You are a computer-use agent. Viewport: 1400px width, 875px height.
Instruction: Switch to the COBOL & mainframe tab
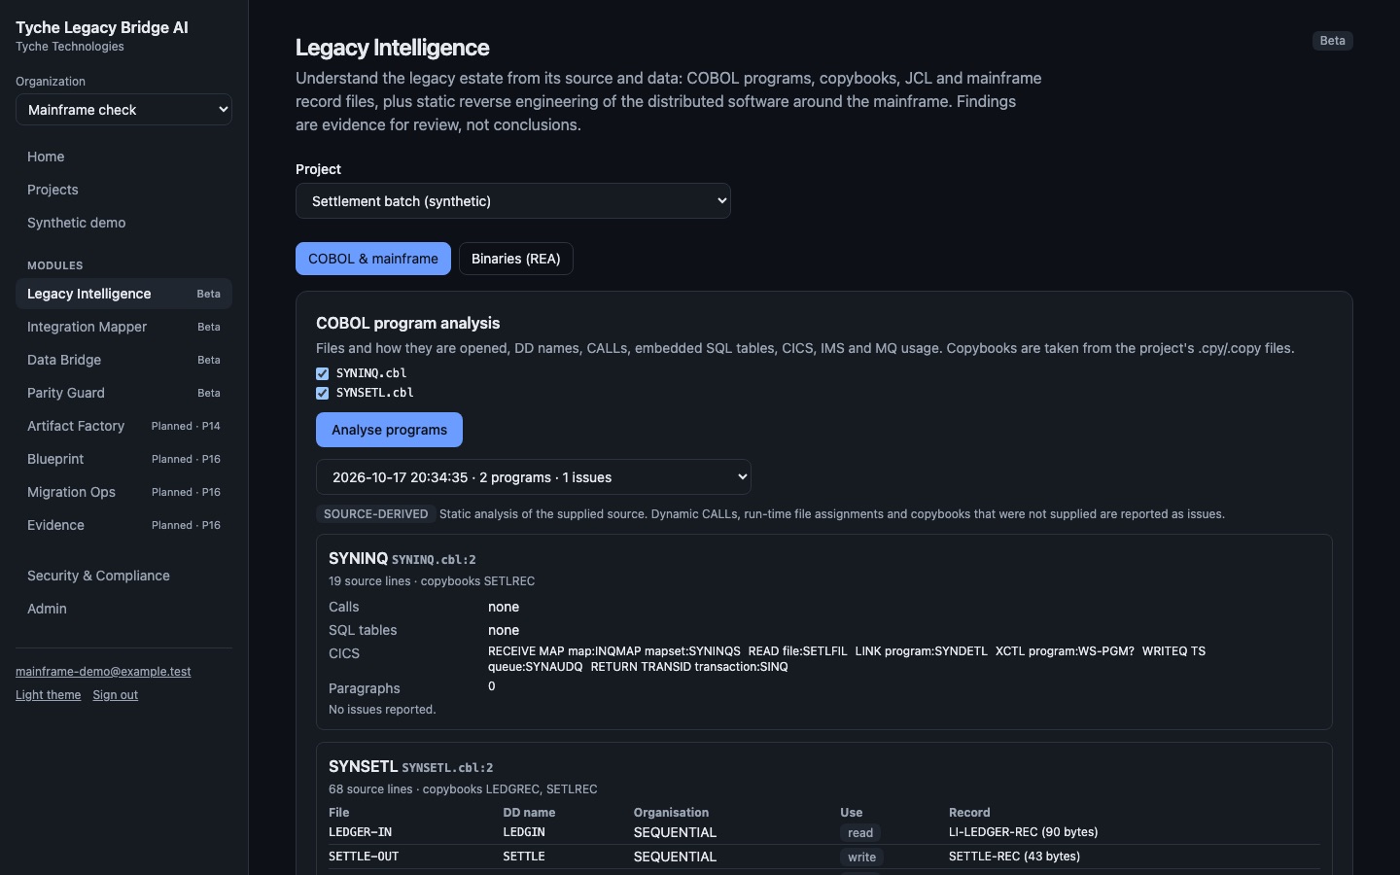[373, 259]
